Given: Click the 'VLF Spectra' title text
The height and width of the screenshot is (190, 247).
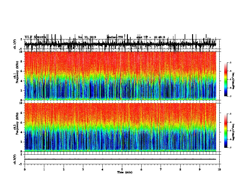Looking at the screenshot, I should pos(35,37).
